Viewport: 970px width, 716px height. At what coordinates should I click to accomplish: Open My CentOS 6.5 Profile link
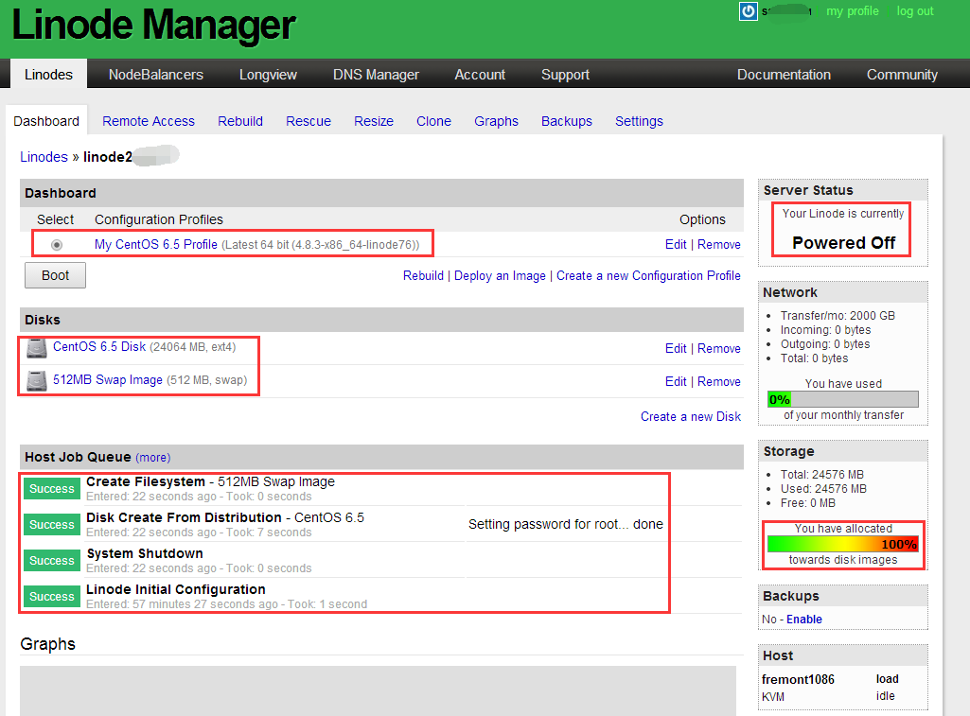point(156,244)
